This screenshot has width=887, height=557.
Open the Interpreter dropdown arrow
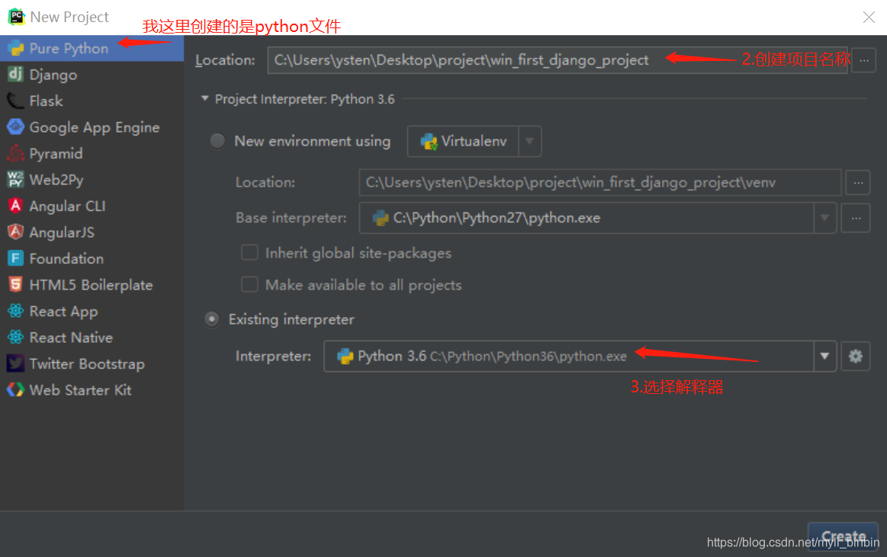click(824, 356)
